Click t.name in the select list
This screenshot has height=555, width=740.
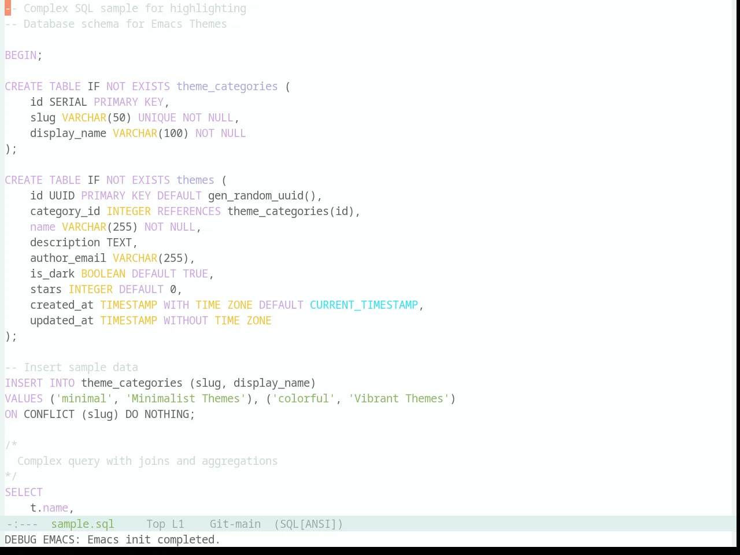pyautogui.click(x=49, y=508)
